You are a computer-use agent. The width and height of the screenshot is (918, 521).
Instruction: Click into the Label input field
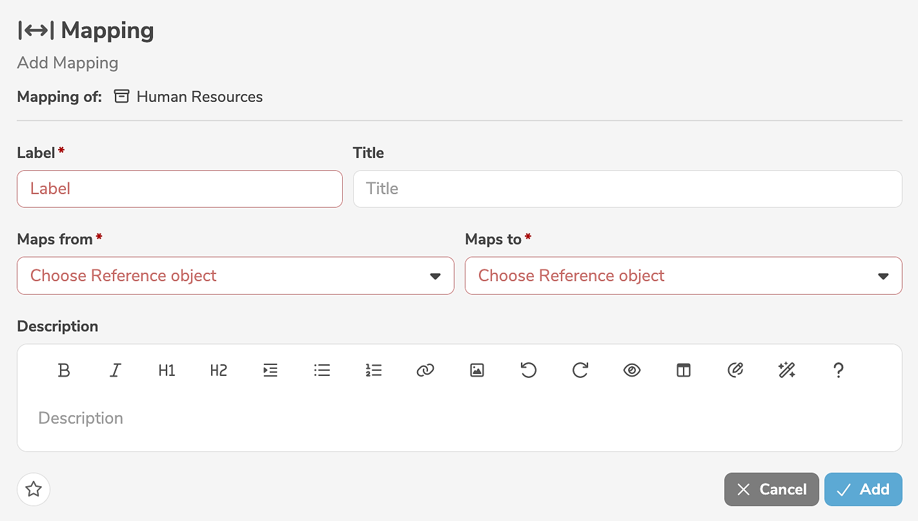coord(179,189)
